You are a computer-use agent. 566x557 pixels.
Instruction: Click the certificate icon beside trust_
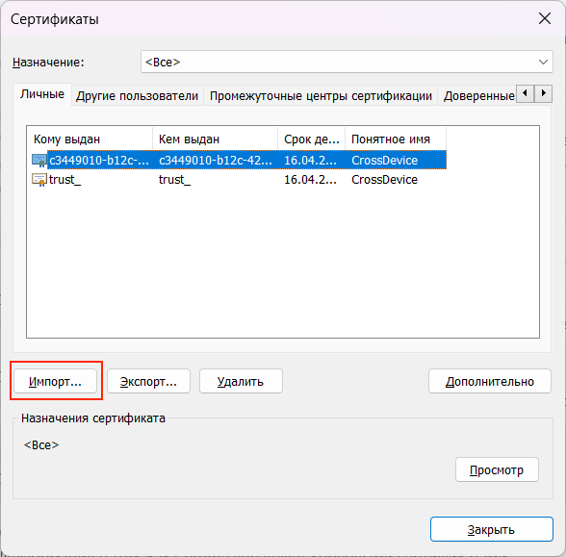point(39,180)
